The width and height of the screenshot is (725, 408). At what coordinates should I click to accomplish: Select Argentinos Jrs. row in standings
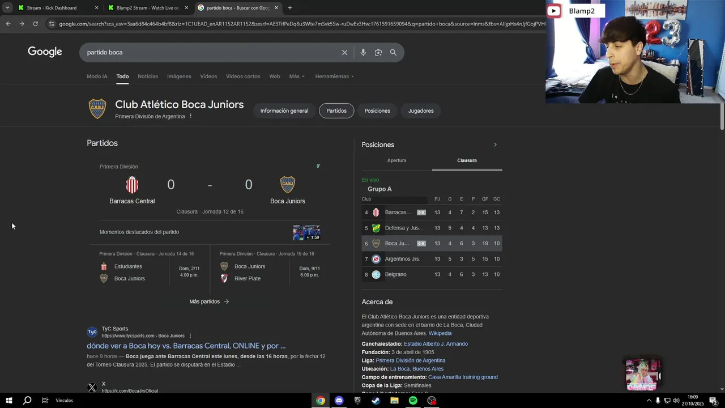(x=432, y=259)
